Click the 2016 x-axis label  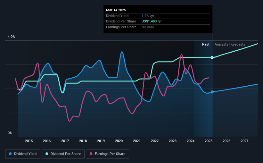pyautogui.click(x=47, y=141)
